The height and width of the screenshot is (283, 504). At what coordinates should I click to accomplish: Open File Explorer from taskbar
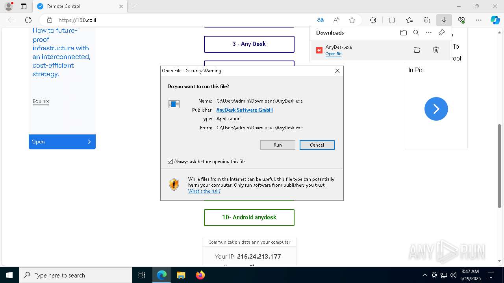pos(181,275)
